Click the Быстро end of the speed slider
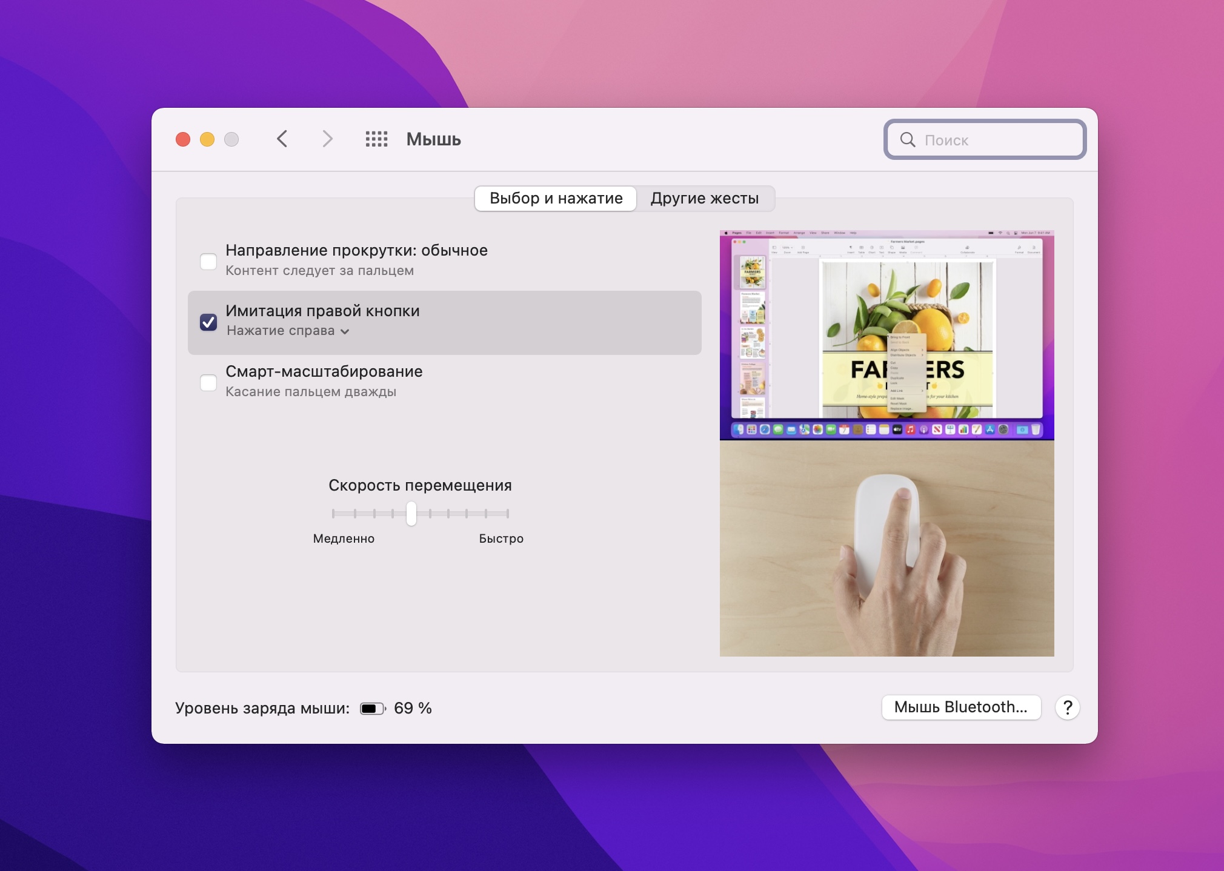The height and width of the screenshot is (871, 1224). (507, 514)
